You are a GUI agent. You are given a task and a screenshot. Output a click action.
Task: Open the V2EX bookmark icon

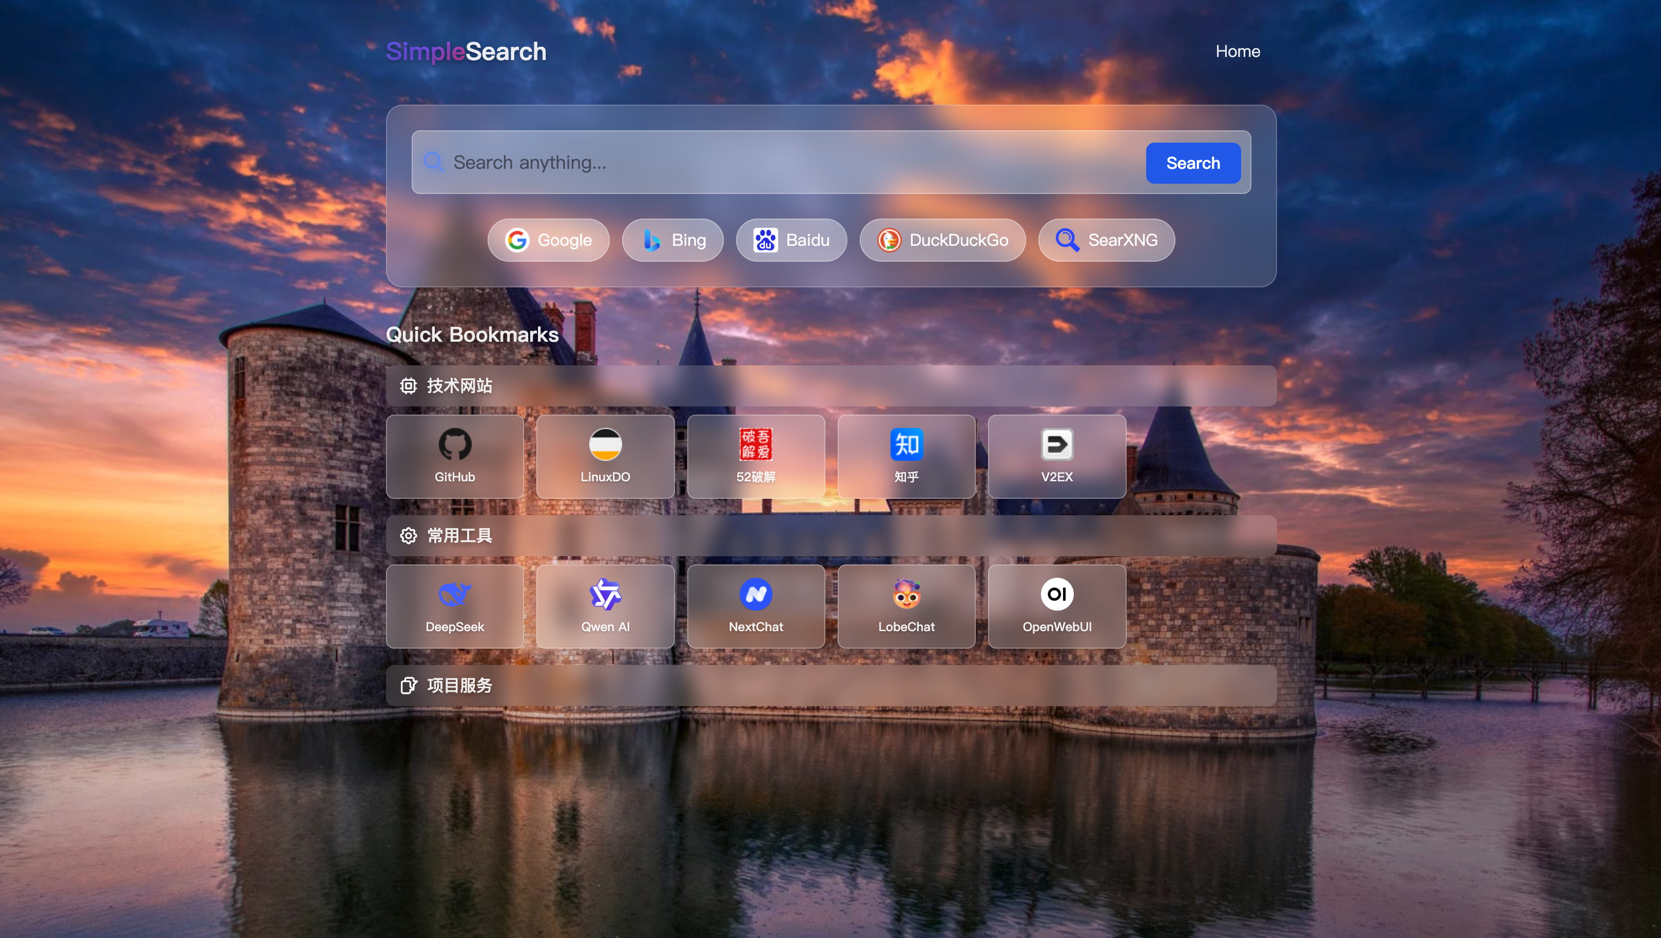pos(1056,444)
